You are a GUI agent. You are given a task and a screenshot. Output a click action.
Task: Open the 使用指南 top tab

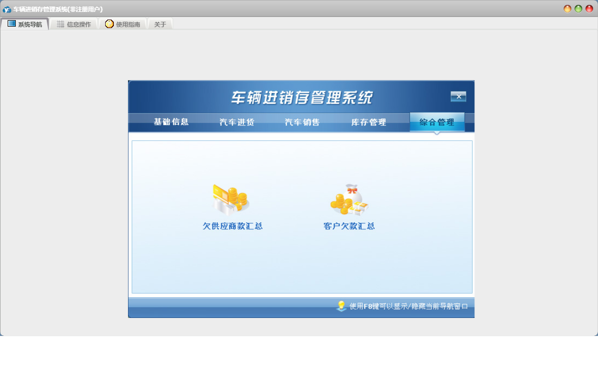click(x=123, y=24)
